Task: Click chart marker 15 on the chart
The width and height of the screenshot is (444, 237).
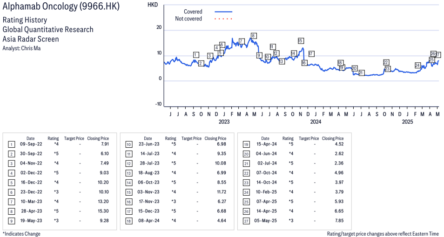Action: (301, 41)
